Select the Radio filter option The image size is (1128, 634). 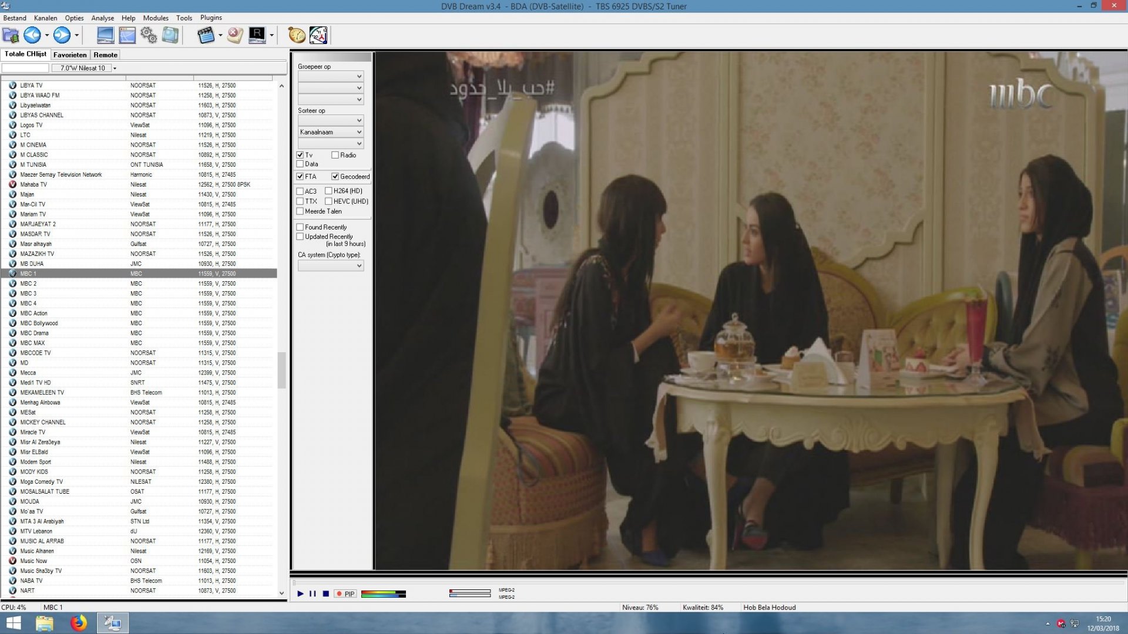tap(334, 155)
